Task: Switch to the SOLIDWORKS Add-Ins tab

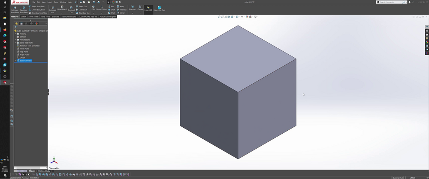Action: click(88, 17)
